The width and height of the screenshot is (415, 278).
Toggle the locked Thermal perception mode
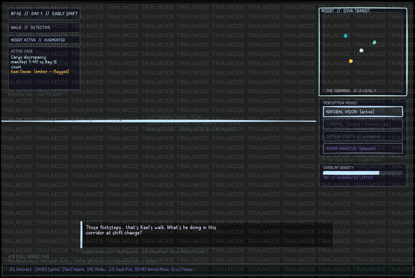(x=363, y=124)
